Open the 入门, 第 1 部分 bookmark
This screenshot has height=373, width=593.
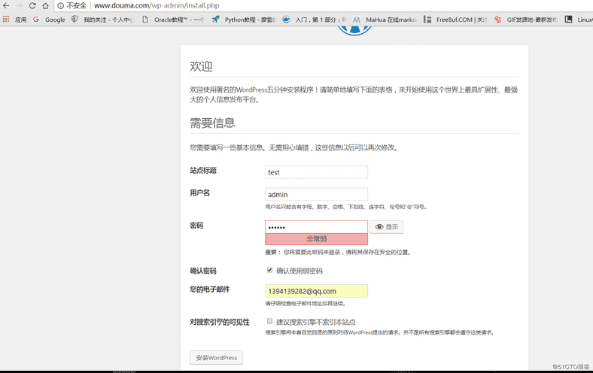(315, 20)
